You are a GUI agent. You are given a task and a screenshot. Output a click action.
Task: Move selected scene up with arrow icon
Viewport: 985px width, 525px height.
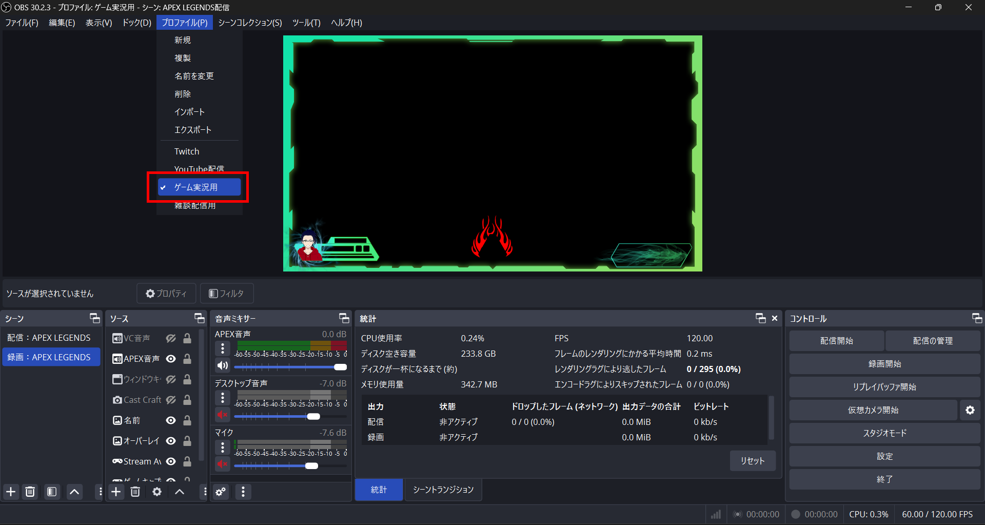(74, 492)
